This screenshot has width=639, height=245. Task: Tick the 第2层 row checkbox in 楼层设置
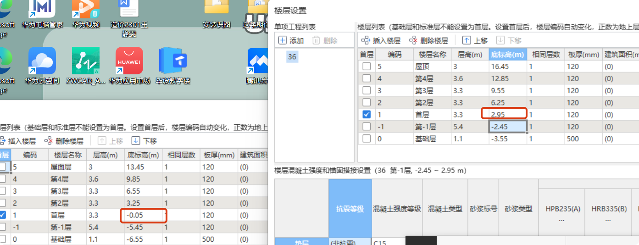(367, 102)
